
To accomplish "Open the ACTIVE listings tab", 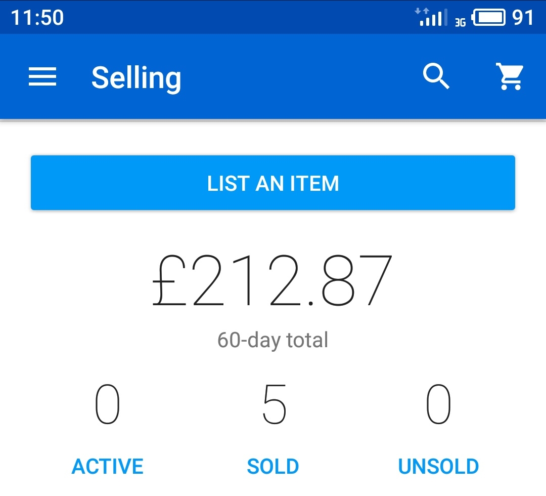I will point(108,466).
